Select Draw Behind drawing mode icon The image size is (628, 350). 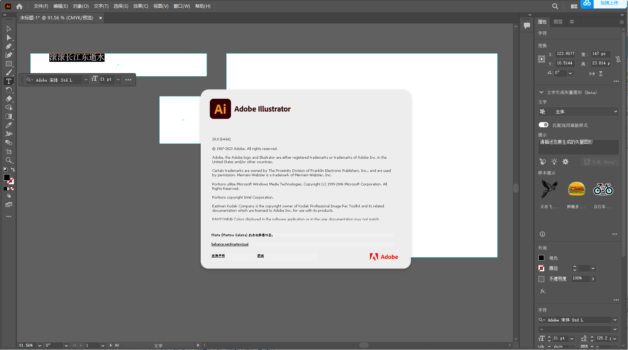tap(9, 196)
